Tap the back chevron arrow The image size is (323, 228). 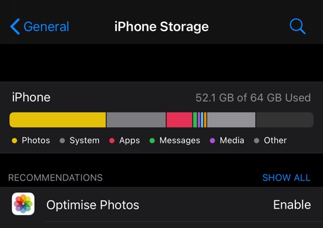15,26
